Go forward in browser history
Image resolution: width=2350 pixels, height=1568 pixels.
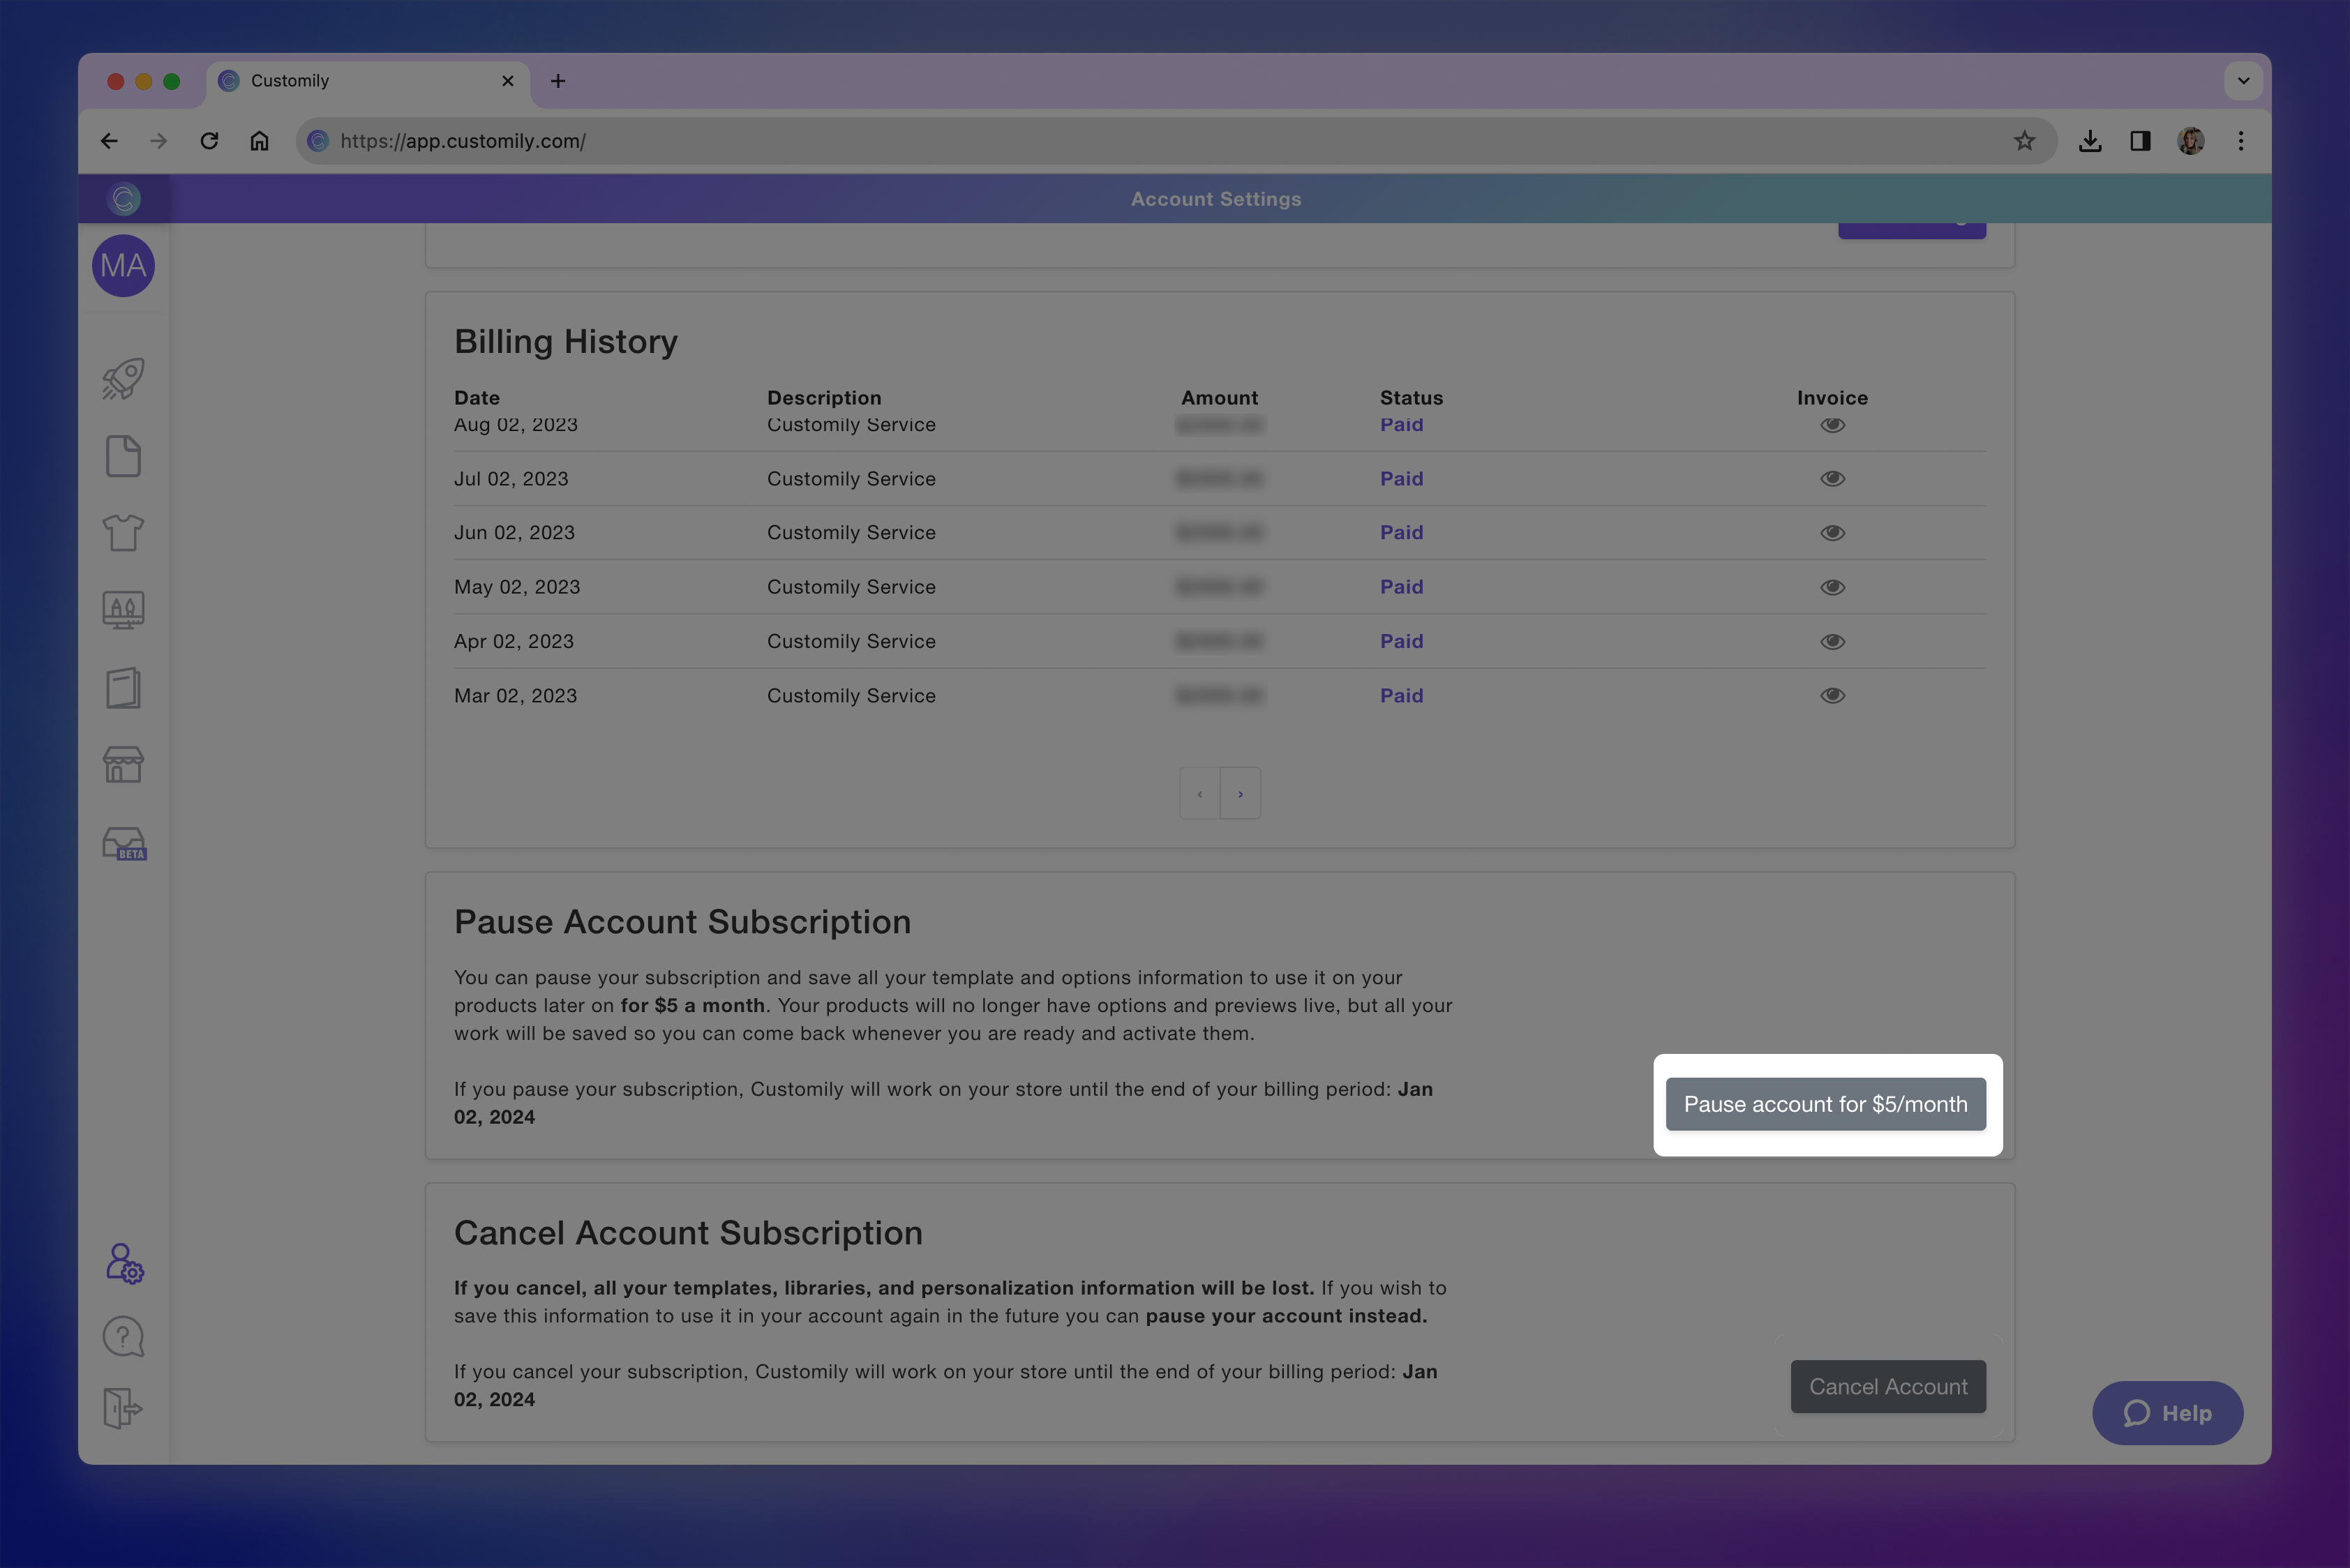[158, 141]
